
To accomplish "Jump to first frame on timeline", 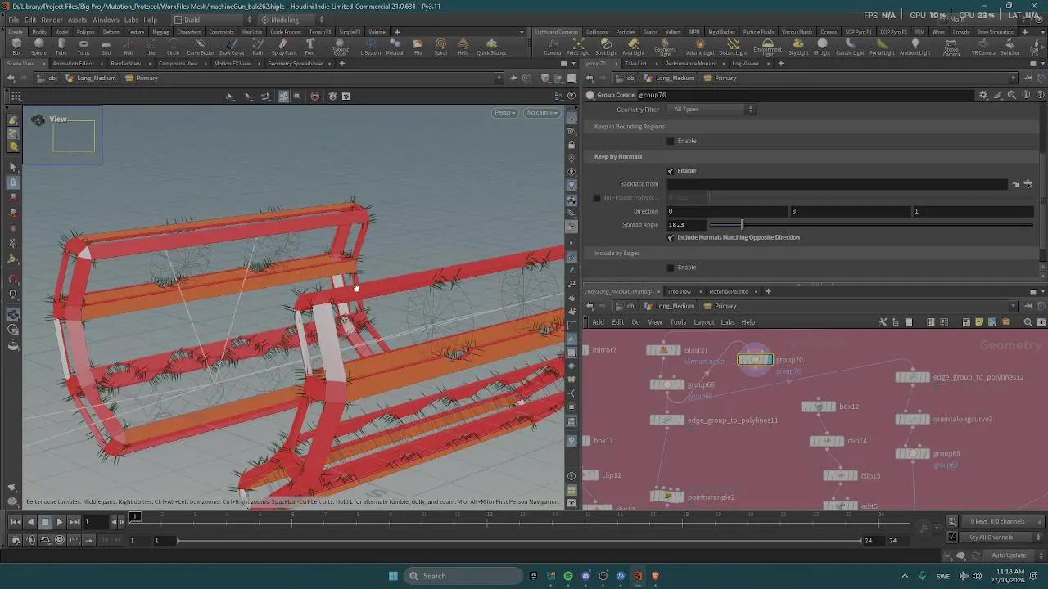I will click(16, 522).
